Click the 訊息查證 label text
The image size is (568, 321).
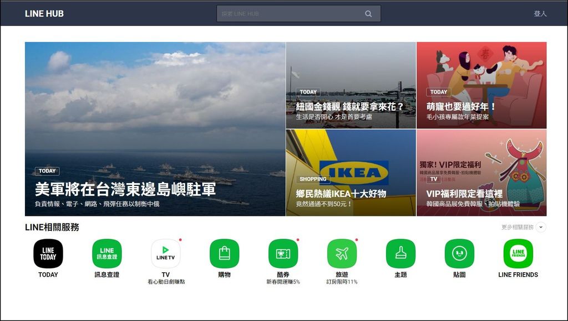tap(107, 275)
